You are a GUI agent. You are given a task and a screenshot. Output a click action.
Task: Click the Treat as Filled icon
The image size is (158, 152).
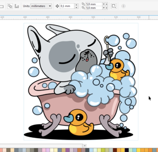(x=113, y=6)
